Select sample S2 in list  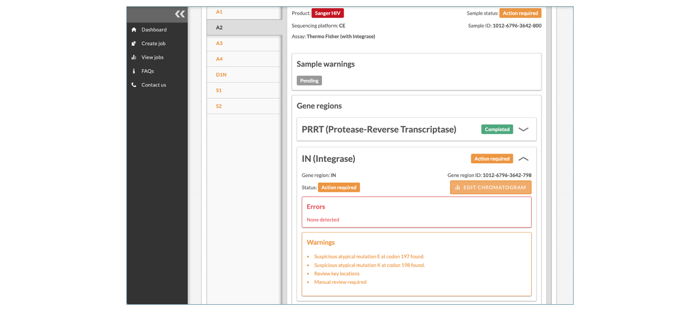coord(244,106)
